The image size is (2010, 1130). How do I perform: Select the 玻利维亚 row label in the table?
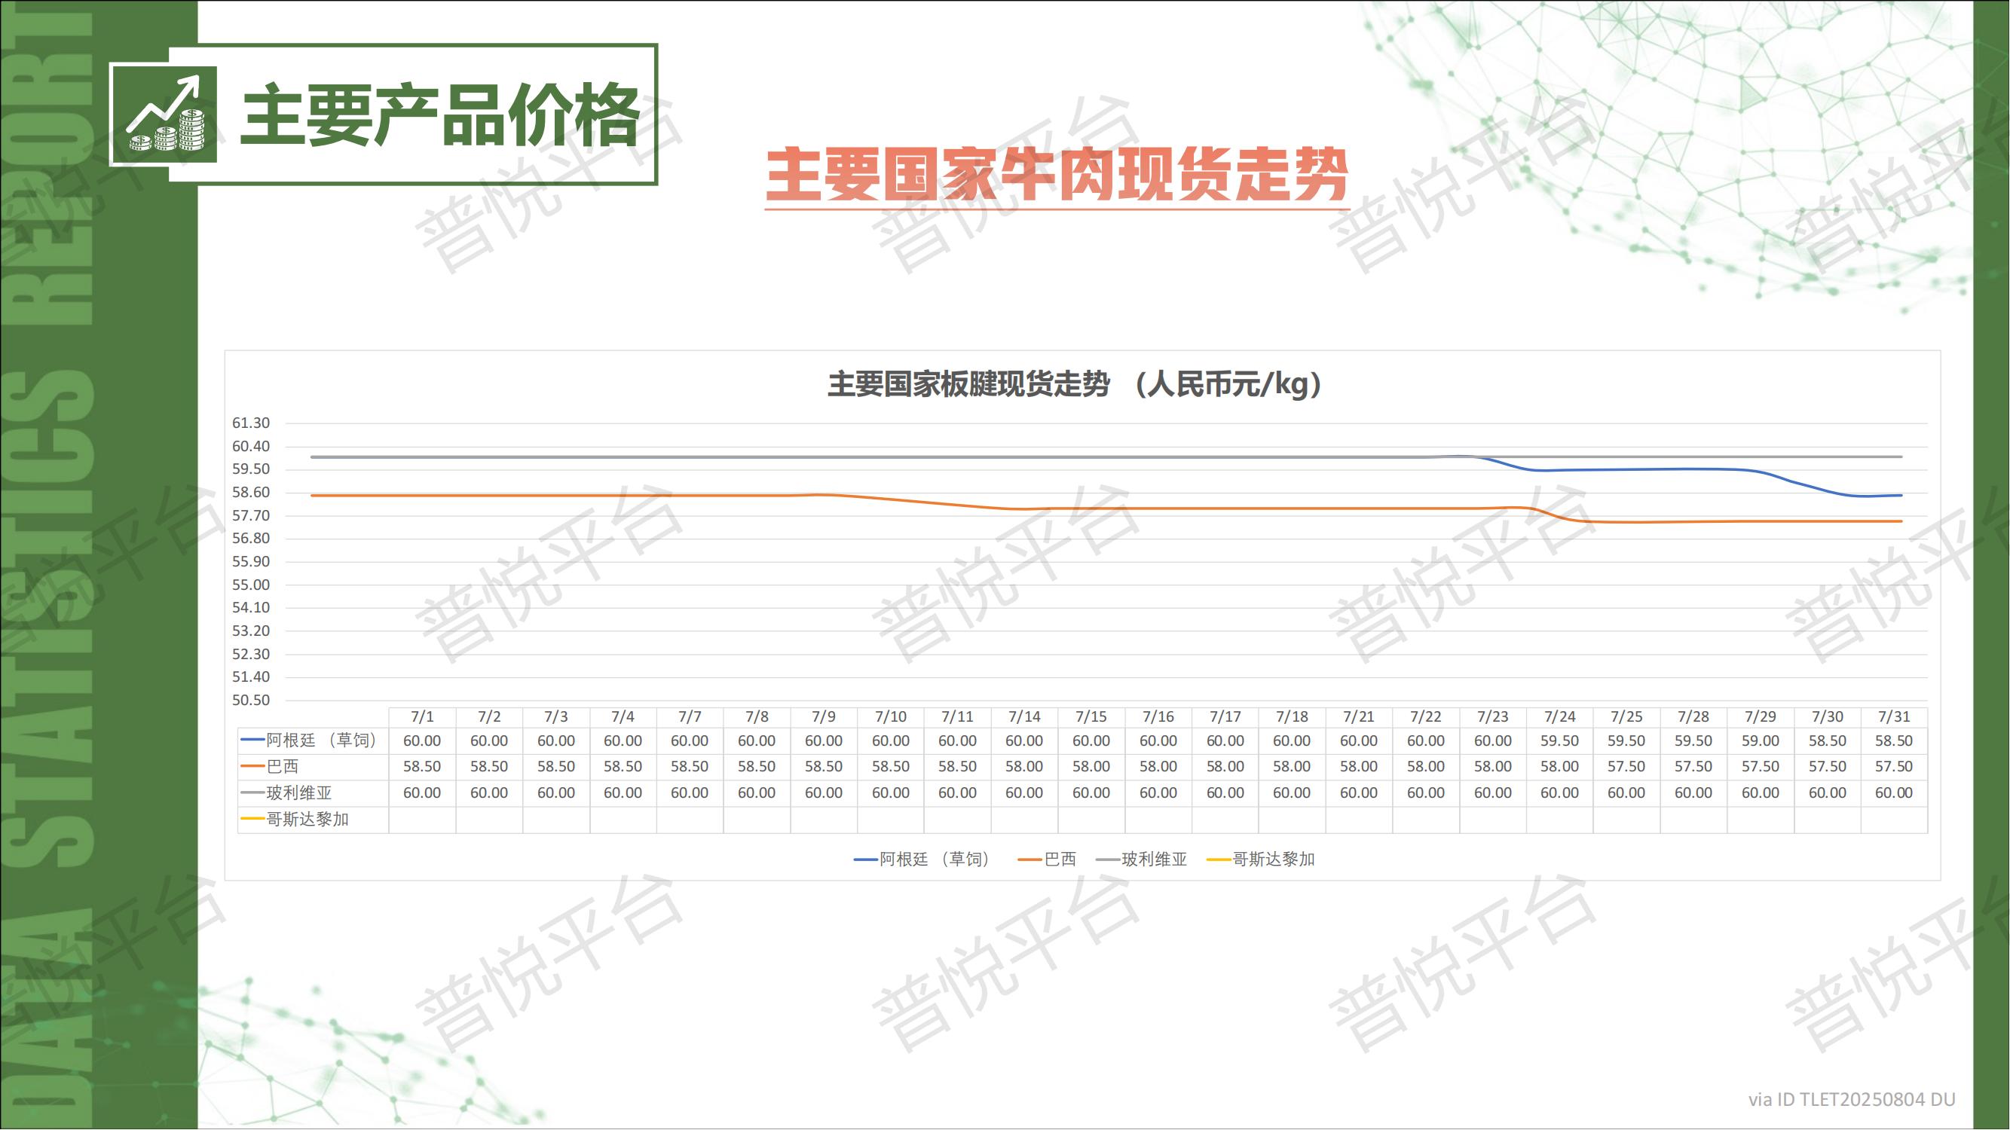[299, 794]
